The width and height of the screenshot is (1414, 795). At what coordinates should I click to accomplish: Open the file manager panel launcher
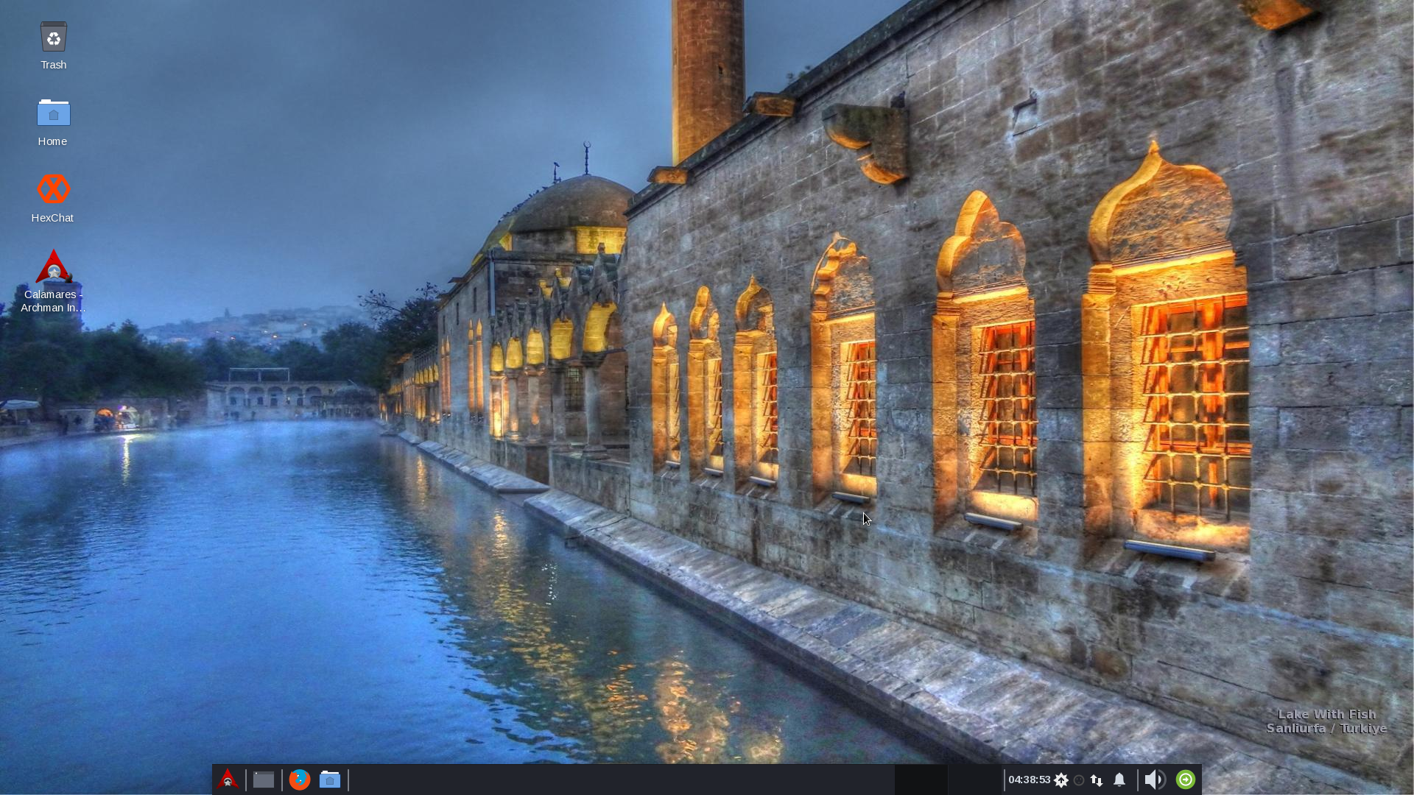pyautogui.click(x=330, y=780)
